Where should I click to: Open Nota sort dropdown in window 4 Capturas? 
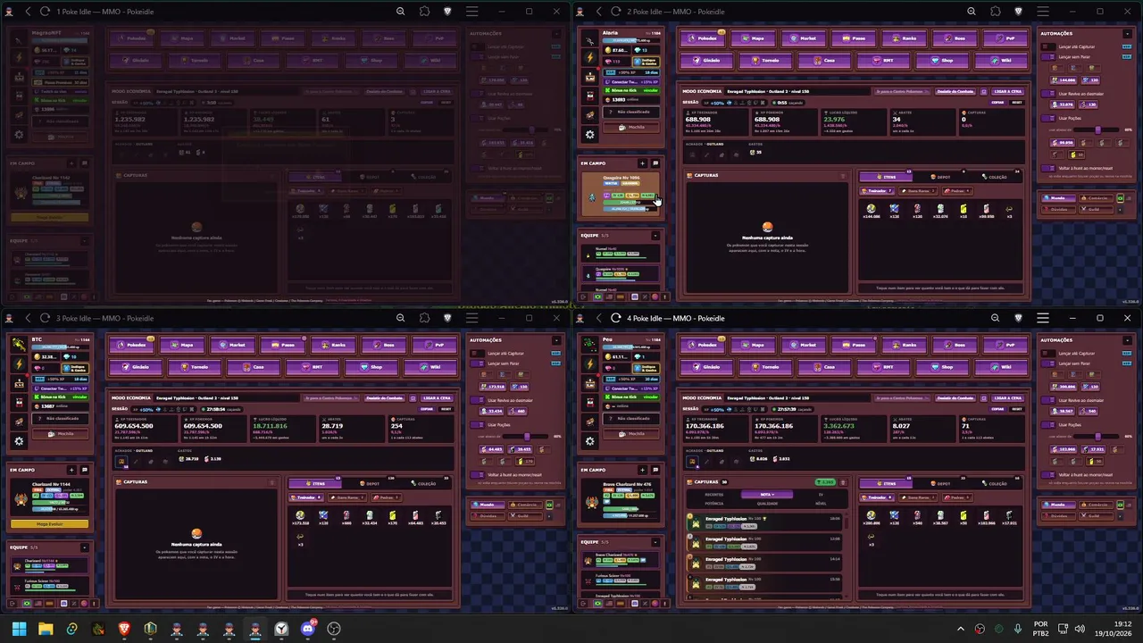click(x=767, y=494)
